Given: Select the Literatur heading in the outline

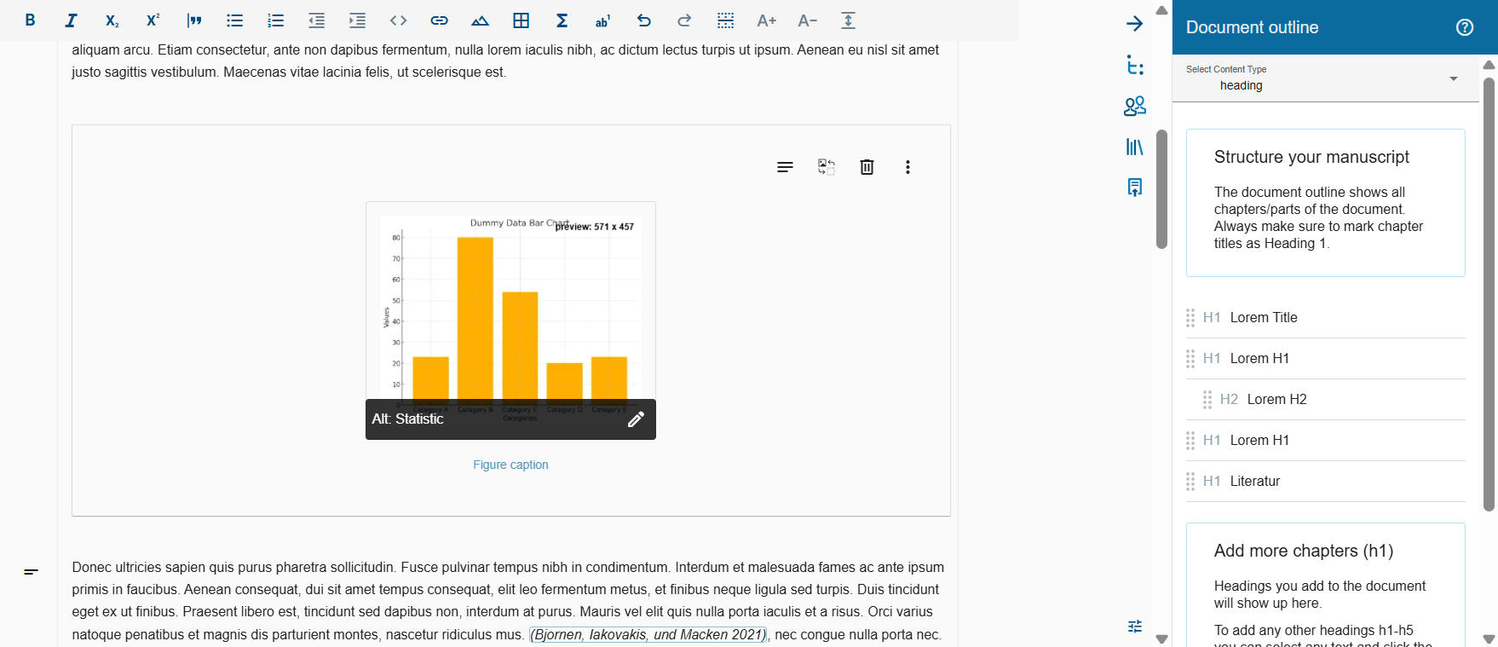Looking at the screenshot, I should pos(1254,482).
